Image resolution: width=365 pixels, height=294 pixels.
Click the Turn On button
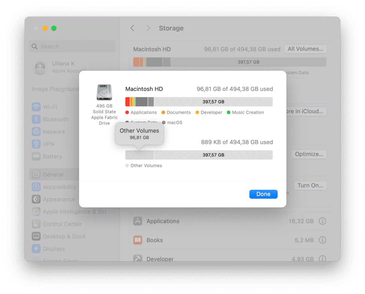(310, 186)
